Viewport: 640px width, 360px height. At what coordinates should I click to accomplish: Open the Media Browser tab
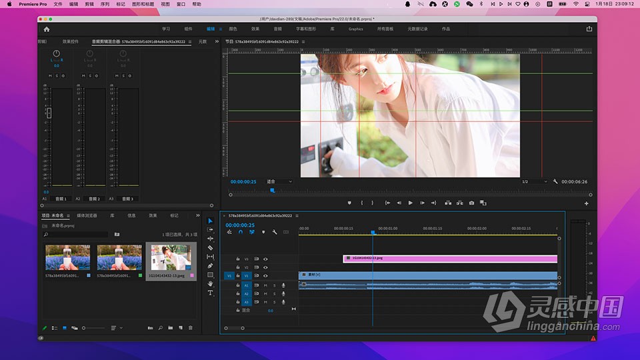pyautogui.click(x=87, y=215)
